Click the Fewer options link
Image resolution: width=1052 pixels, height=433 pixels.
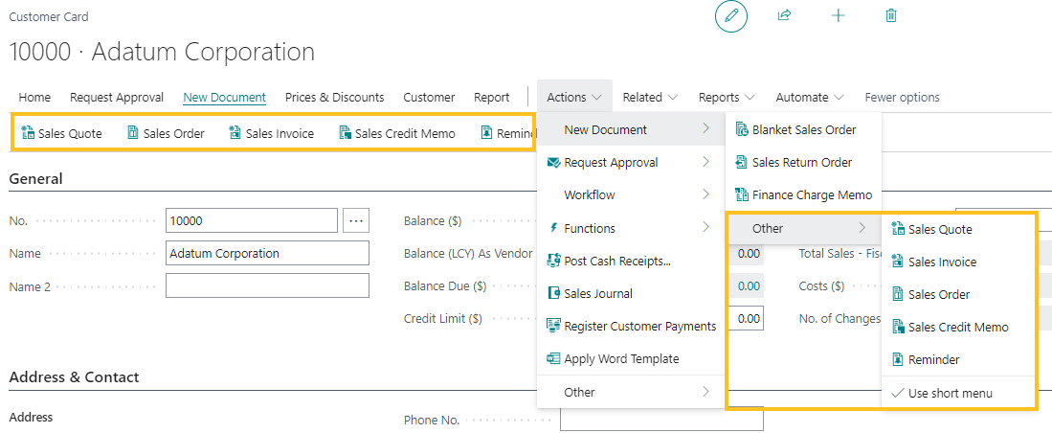pyautogui.click(x=902, y=97)
